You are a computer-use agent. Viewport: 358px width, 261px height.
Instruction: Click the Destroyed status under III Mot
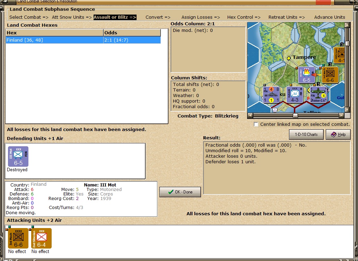point(17,169)
